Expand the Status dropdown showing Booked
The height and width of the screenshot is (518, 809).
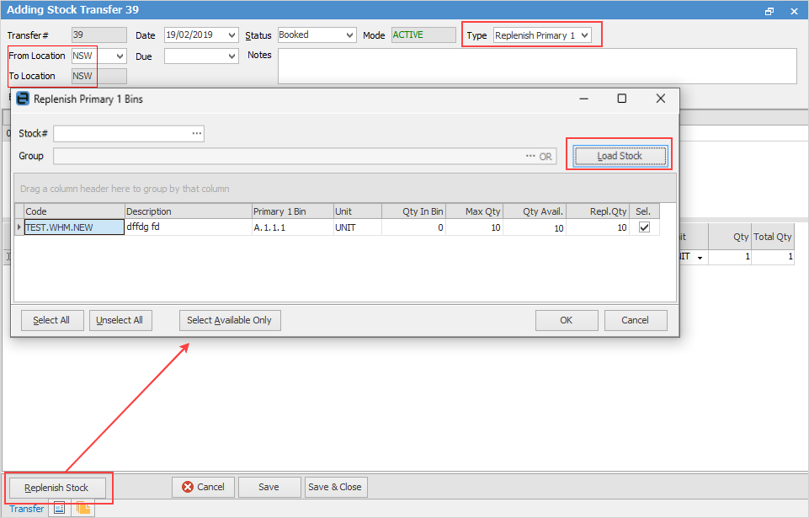[349, 35]
